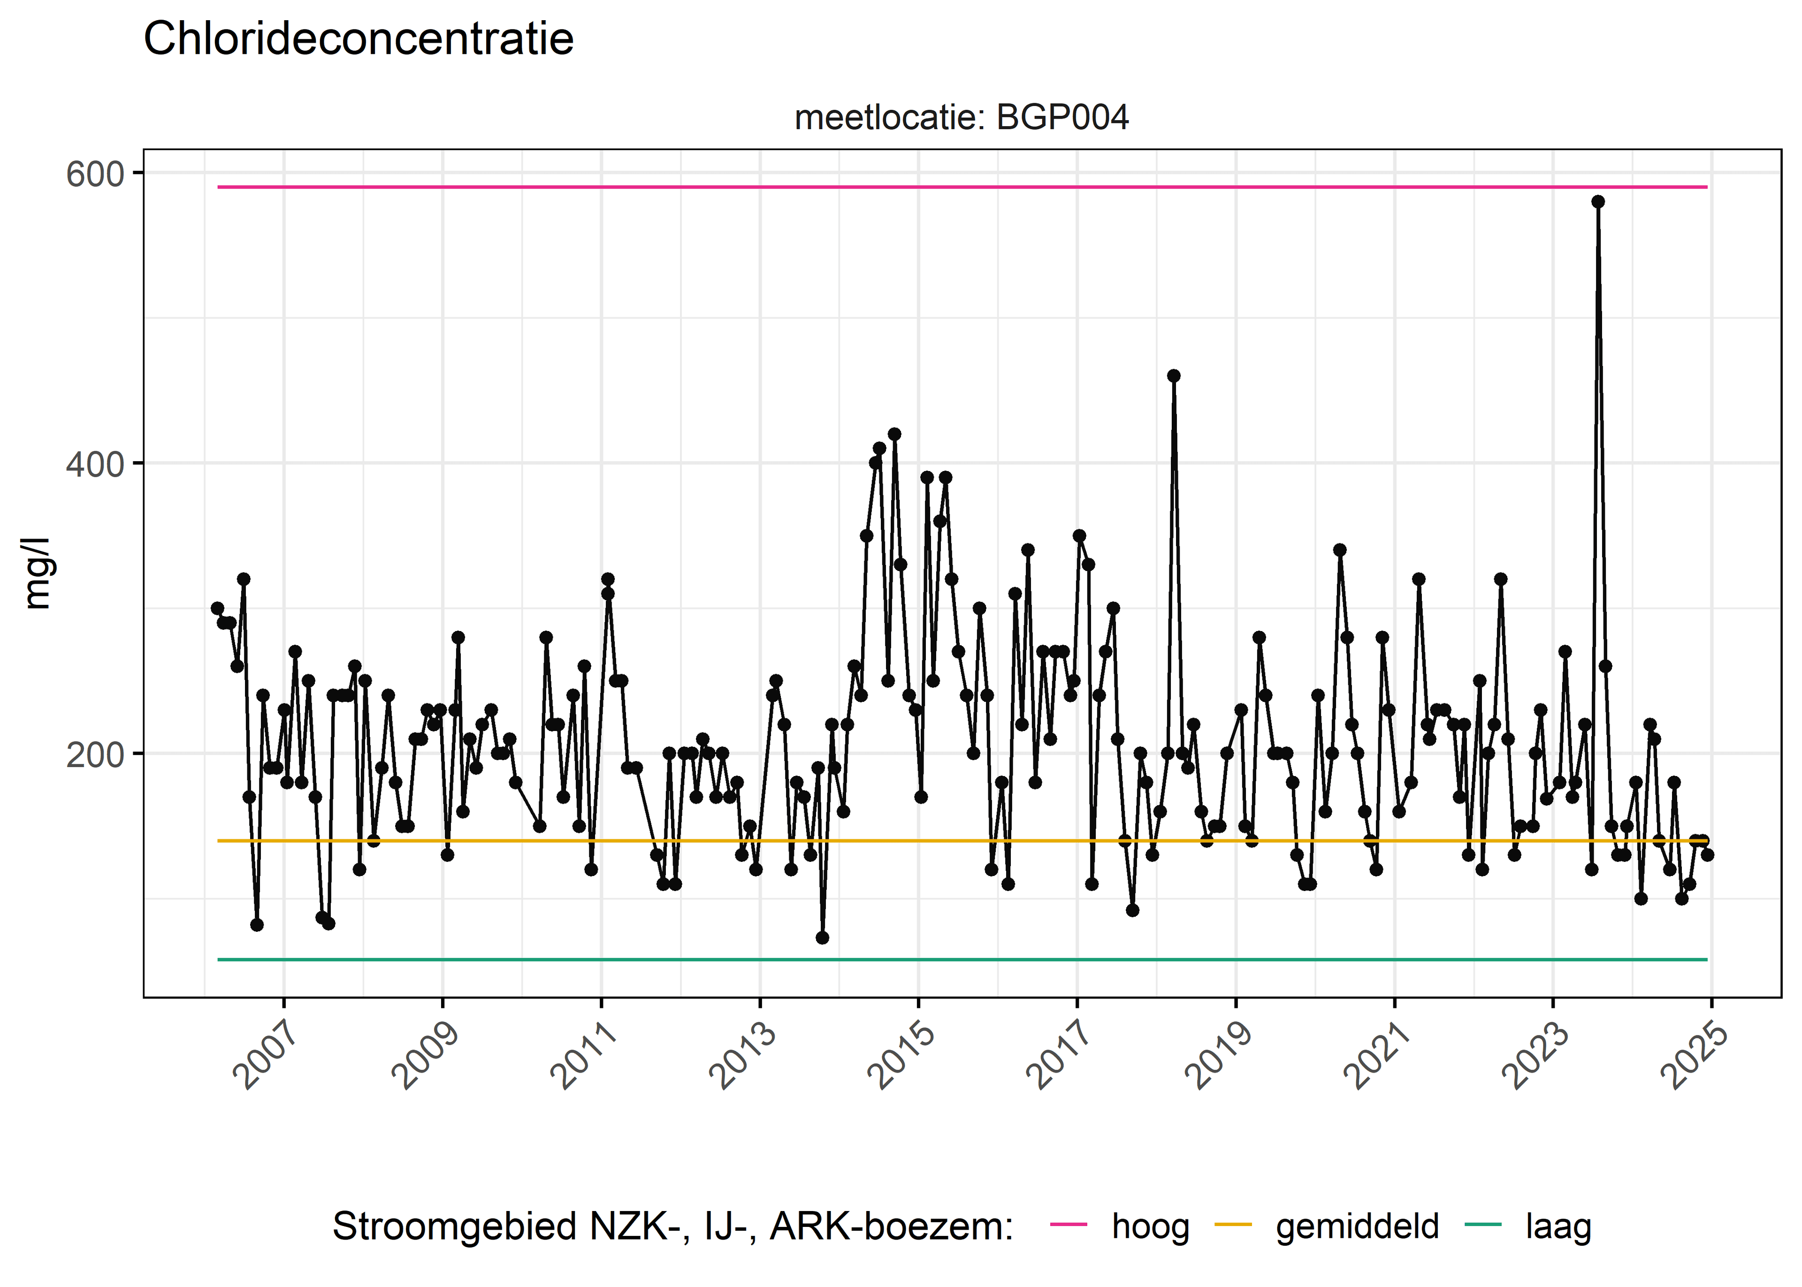Click the 200 y-axis tick label
The image size is (1802, 1287).
(96, 754)
